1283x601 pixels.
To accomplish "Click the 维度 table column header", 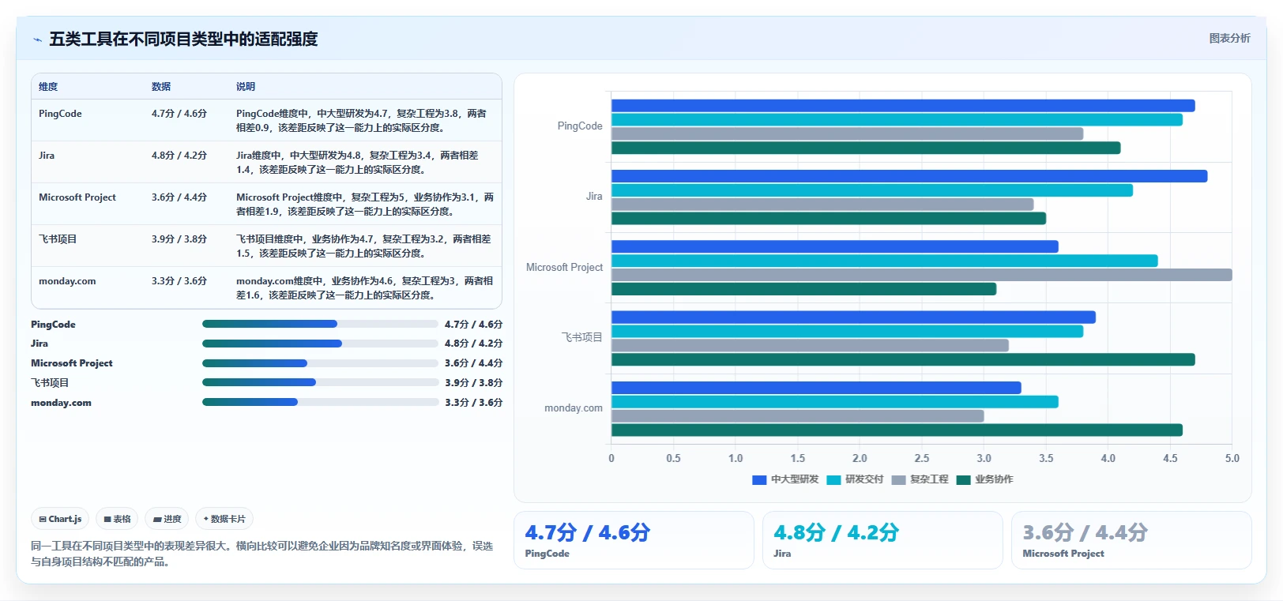I will [48, 87].
